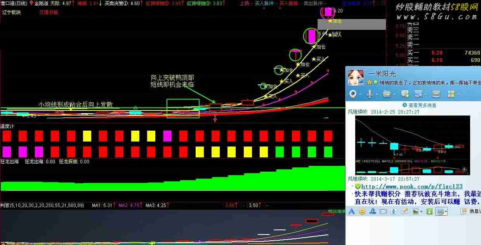Click the yellow star level icon
The width and height of the screenshot is (481, 245).
(370, 83)
